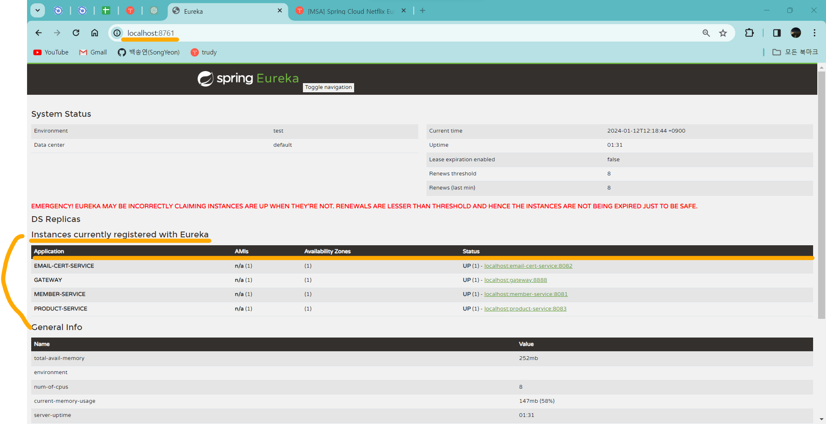Click the total-avail-memory row name
This screenshot has height=424, width=826.
pos(59,358)
